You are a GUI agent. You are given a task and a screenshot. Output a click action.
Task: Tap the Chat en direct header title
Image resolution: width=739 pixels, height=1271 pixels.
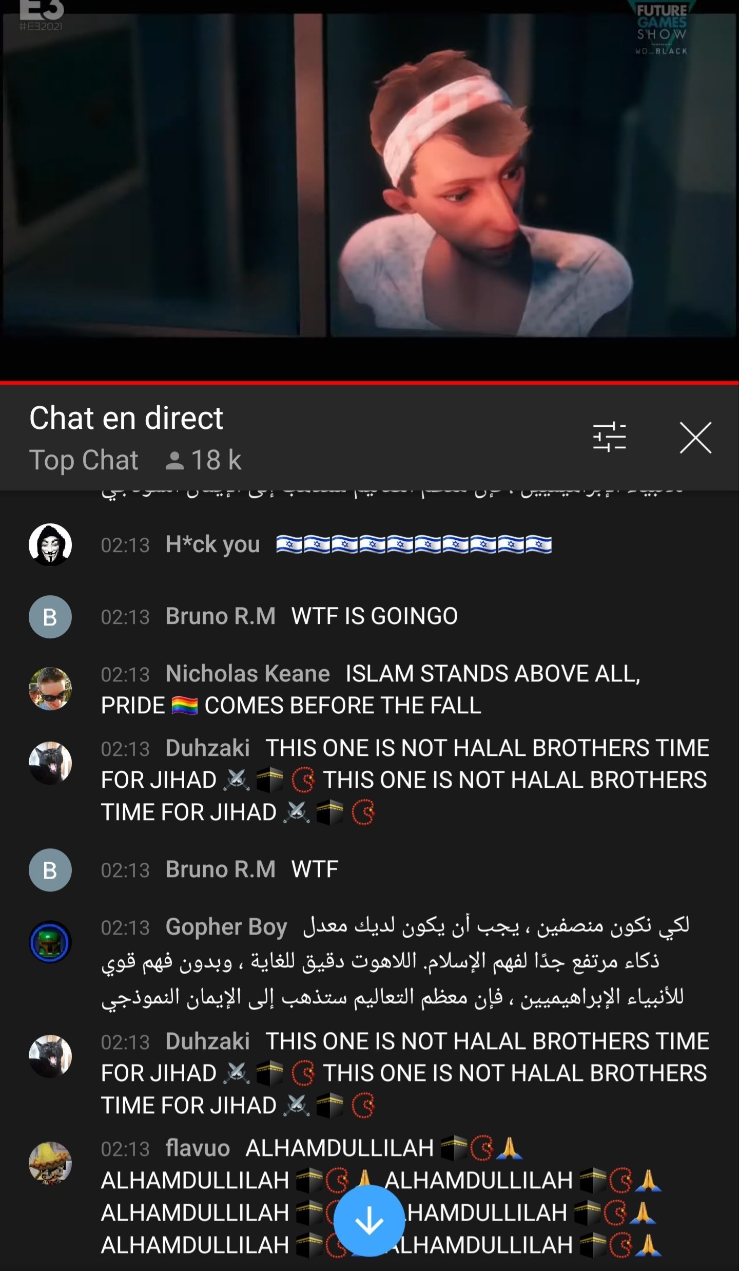click(x=126, y=418)
